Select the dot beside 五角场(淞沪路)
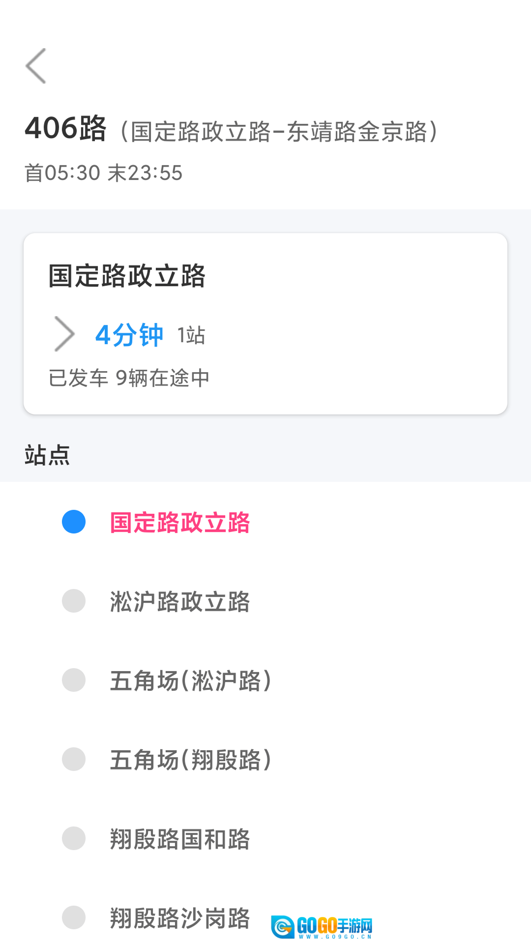The image size is (531, 944). pyautogui.click(x=74, y=680)
